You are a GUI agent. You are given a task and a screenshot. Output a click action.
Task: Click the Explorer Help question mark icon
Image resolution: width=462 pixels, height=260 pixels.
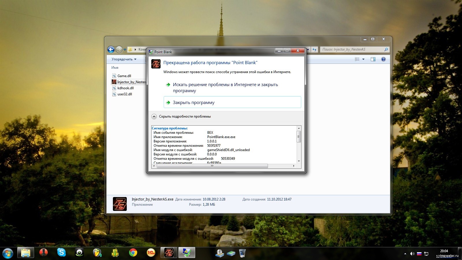pos(383,59)
